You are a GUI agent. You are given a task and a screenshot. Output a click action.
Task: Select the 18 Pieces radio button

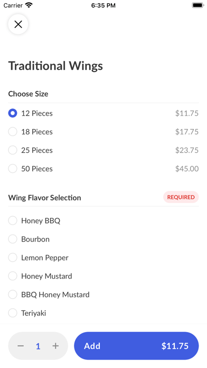tap(13, 132)
